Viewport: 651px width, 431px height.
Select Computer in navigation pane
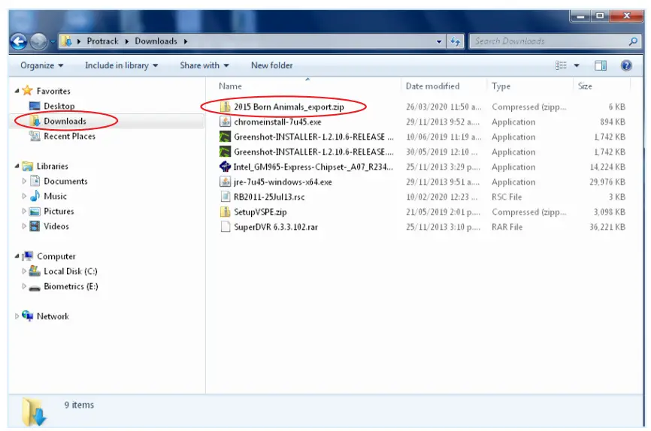point(56,256)
